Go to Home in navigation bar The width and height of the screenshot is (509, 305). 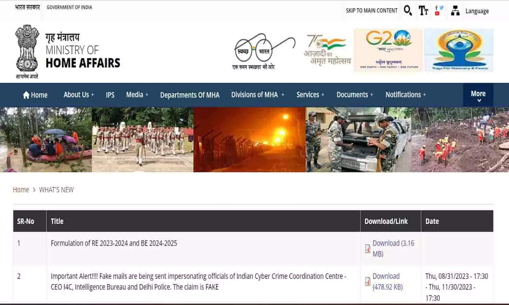pos(35,95)
